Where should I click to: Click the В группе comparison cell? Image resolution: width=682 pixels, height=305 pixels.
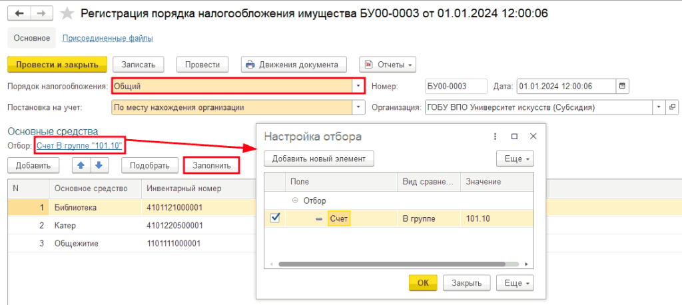click(x=428, y=218)
